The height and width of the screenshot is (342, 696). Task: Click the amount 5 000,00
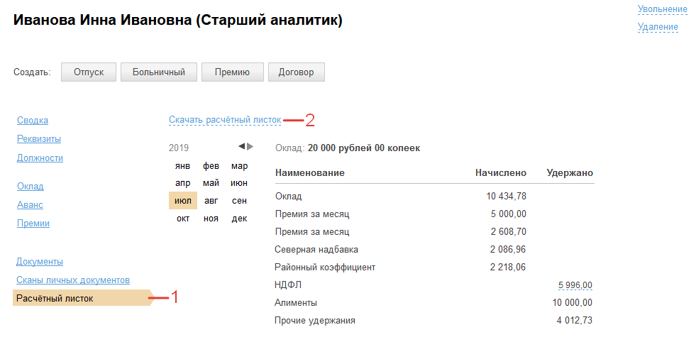pyautogui.click(x=508, y=214)
